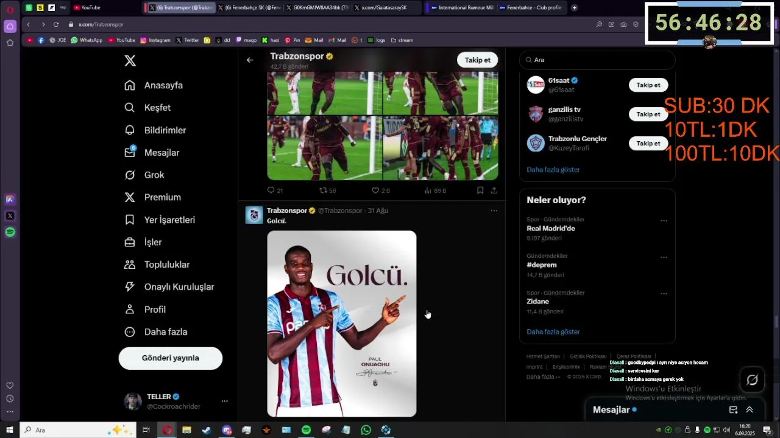Follow ganzilis tv with Takip et

pyautogui.click(x=648, y=114)
